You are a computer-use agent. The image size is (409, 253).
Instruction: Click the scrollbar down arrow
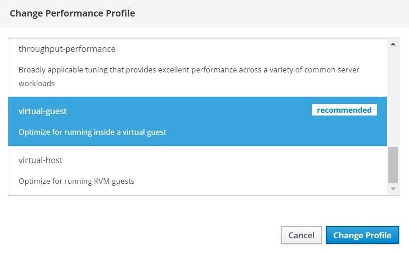[x=393, y=189]
